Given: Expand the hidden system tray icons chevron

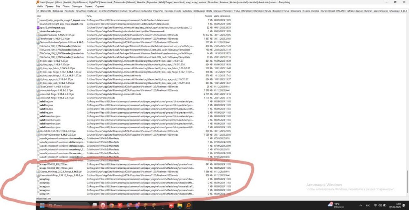Looking at the screenshot, I should click(x=361, y=206).
